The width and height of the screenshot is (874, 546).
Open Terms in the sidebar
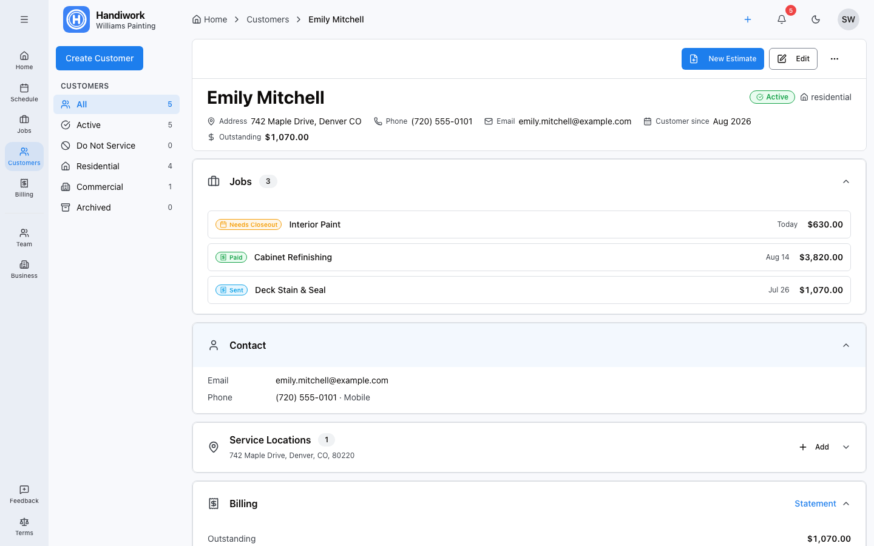pyautogui.click(x=24, y=527)
